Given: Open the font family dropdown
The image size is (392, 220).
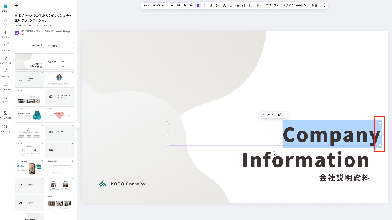Looking at the screenshot, I should click(x=154, y=6).
